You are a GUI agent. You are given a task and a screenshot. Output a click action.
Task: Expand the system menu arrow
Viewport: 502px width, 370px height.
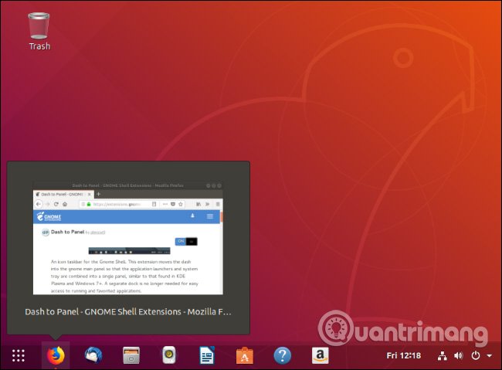pyautogui.click(x=490, y=355)
